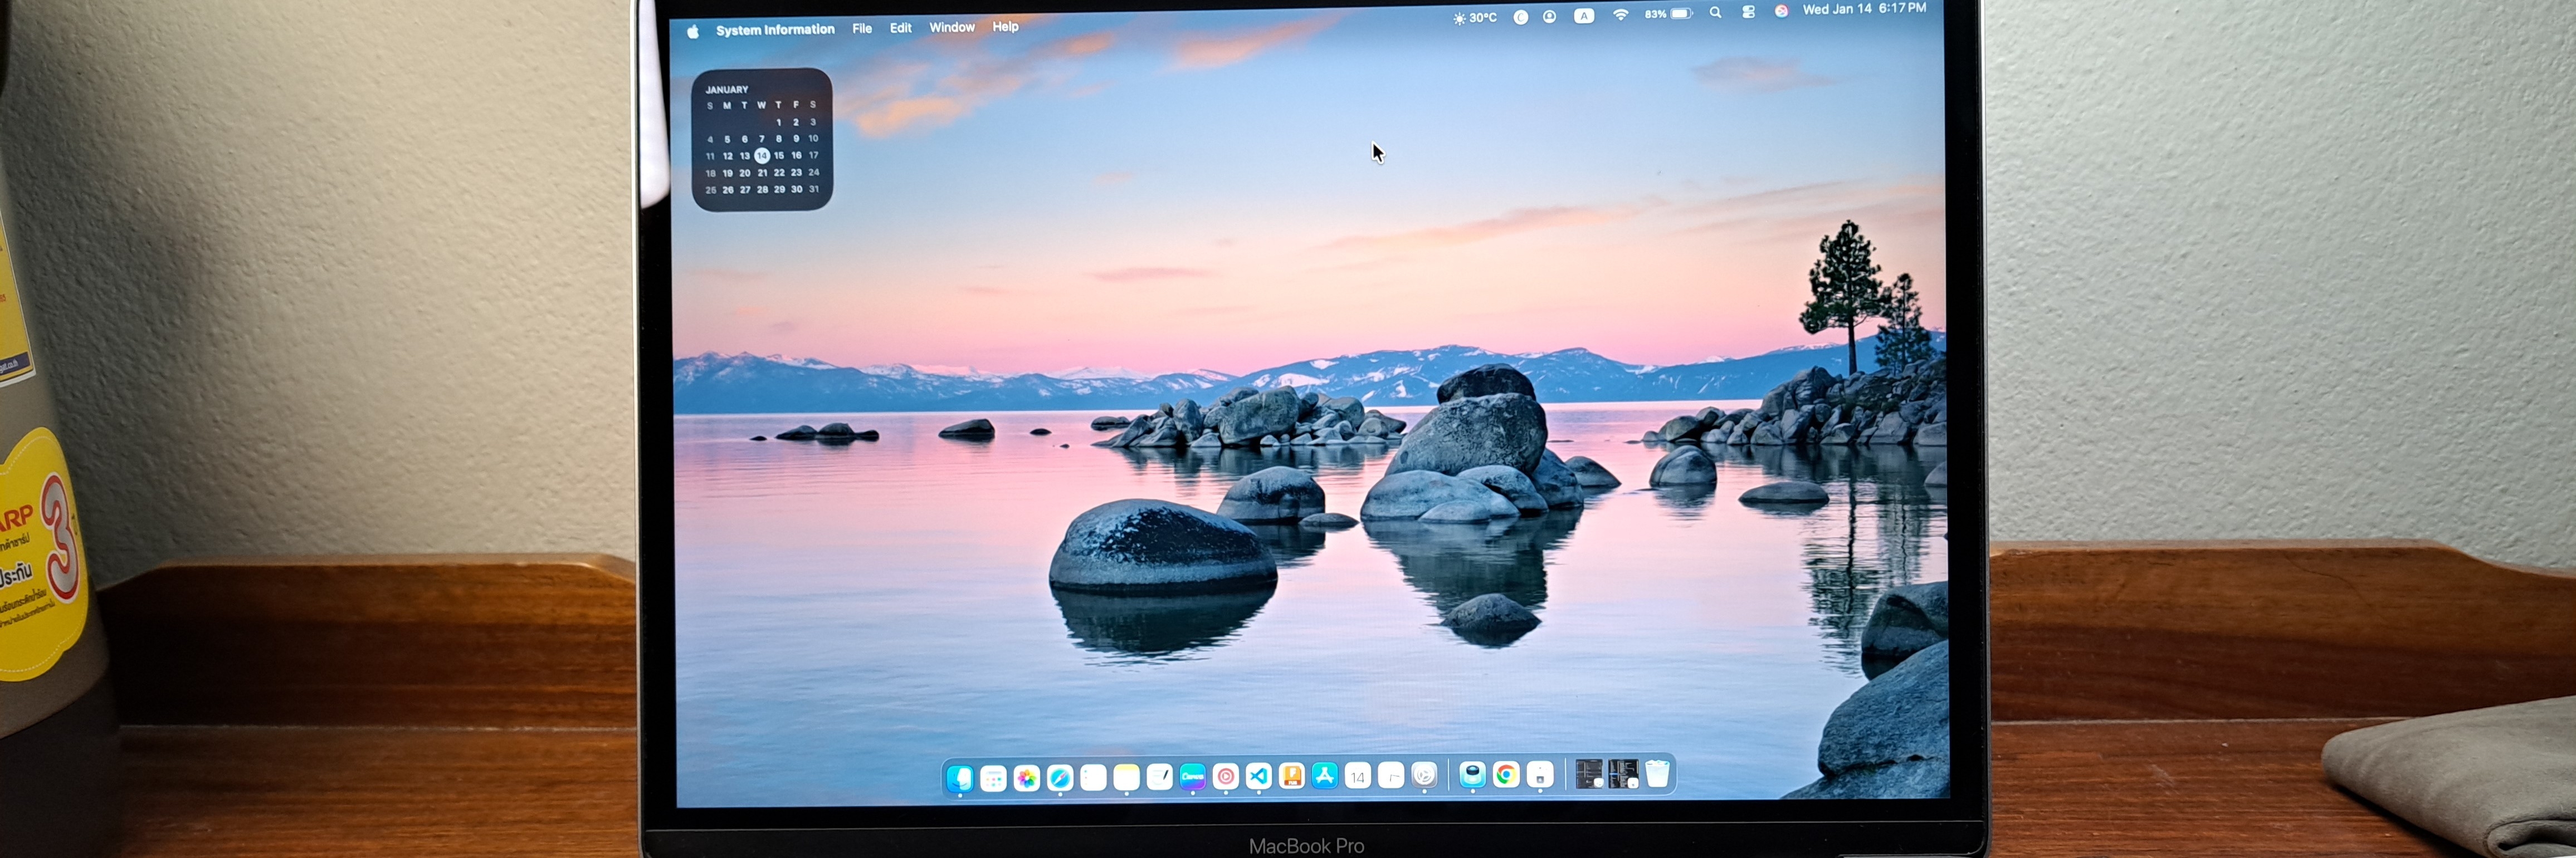Open Spotlight search magnifier
The image size is (2576, 858).
[1716, 13]
